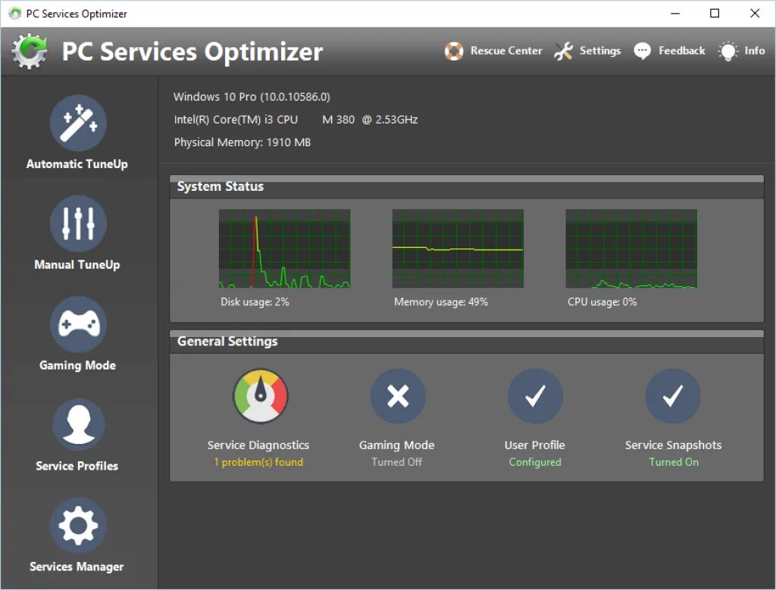The height and width of the screenshot is (590, 776).
Task: Open the Rescue Center link
Action: (506, 51)
